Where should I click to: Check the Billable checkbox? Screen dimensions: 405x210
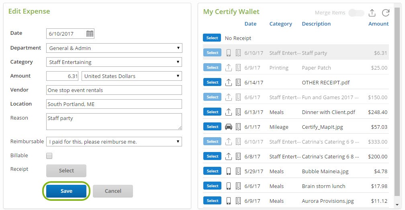49,156
